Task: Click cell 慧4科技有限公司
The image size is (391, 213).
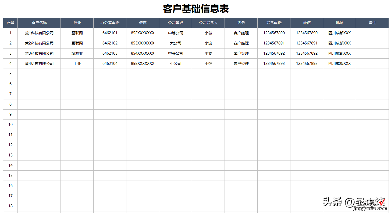Action: pyautogui.click(x=39, y=63)
